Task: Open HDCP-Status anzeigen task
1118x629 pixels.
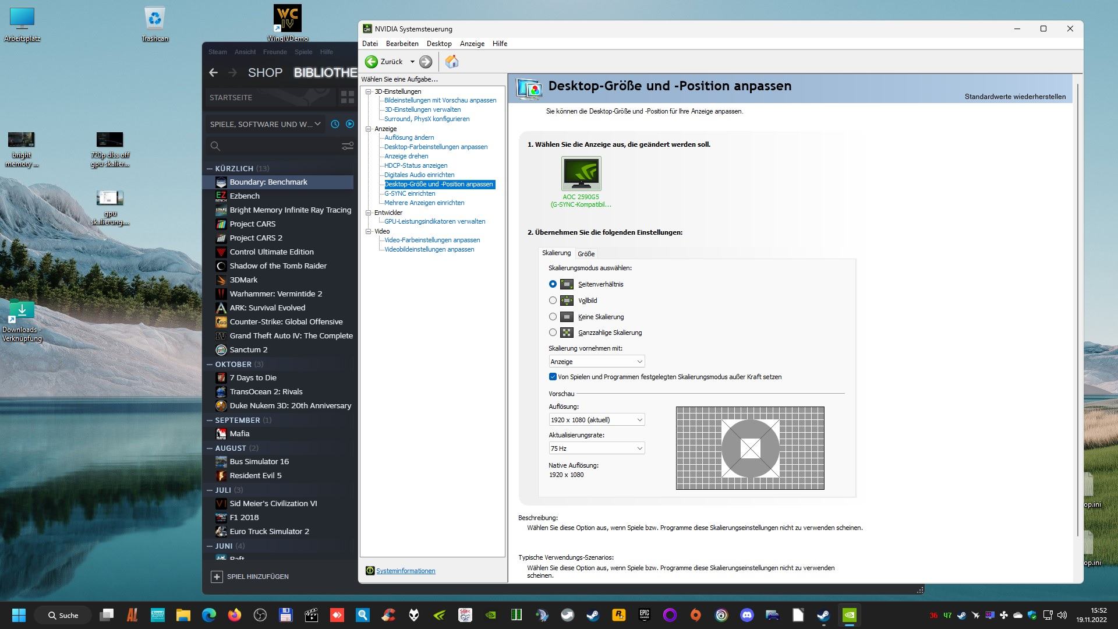Action: tap(416, 165)
